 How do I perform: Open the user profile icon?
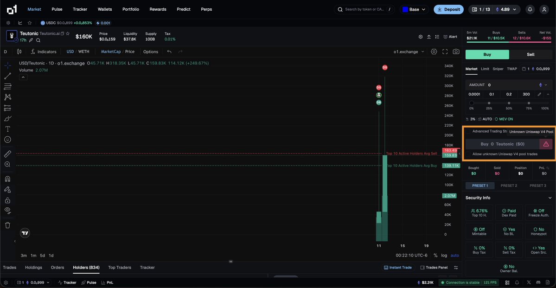(x=544, y=9)
